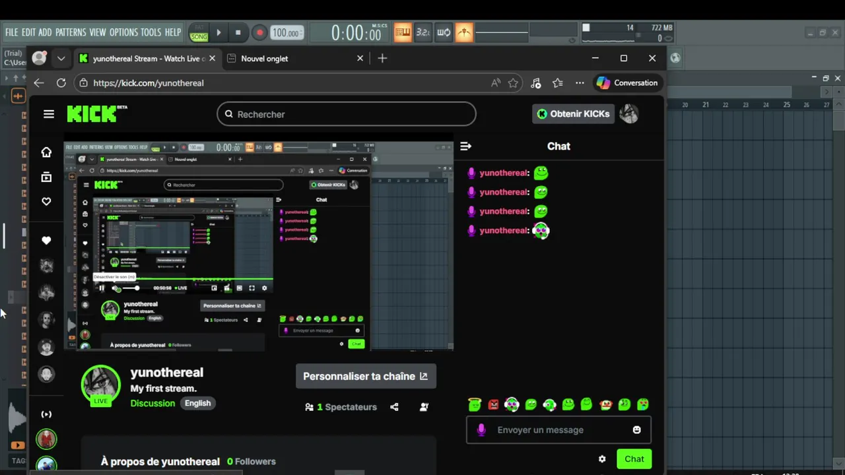
Task: Open the Browse icon in Kick sidebar
Action: (46, 177)
